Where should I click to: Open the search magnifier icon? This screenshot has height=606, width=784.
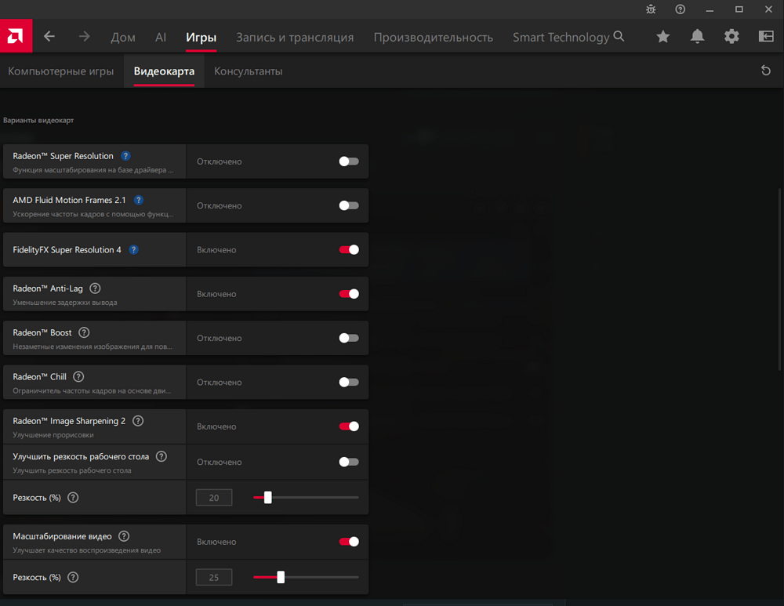[619, 36]
